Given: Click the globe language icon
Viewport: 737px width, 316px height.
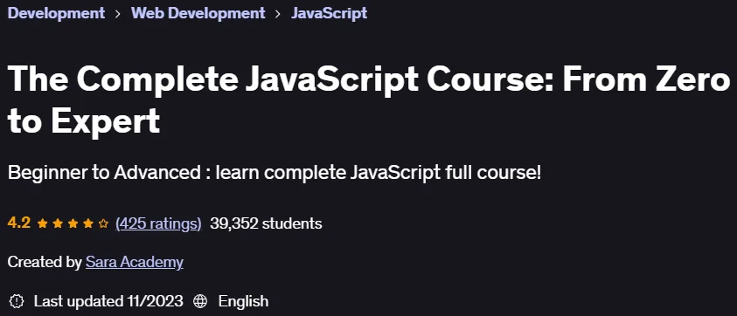Looking at the screenshot, I should coord(200,301).
